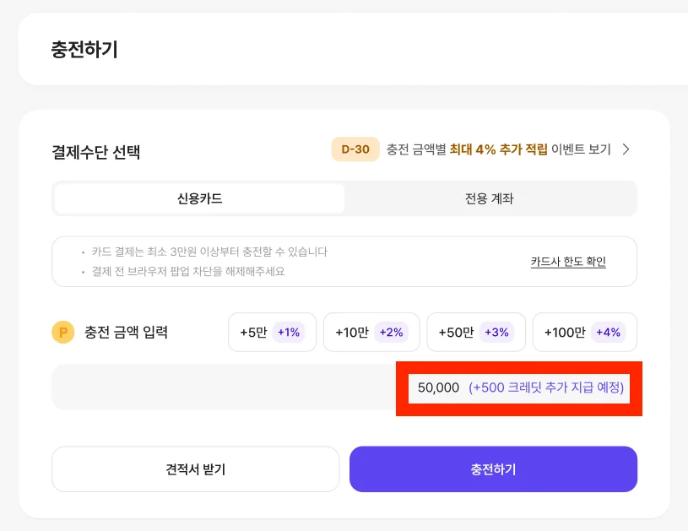Request a quote via 견적서 받기
The width and height of the screenshot is (688, 531).
coord(195,469)
